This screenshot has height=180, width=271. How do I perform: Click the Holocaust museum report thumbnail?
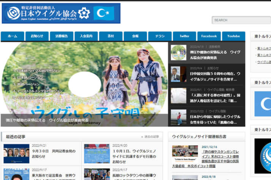(185, 153)
